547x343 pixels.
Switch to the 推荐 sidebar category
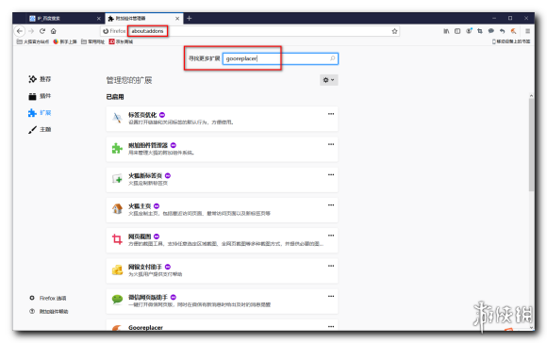40,79
